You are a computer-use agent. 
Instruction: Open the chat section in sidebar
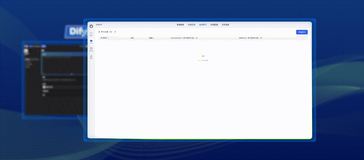(x=91, y=34)
